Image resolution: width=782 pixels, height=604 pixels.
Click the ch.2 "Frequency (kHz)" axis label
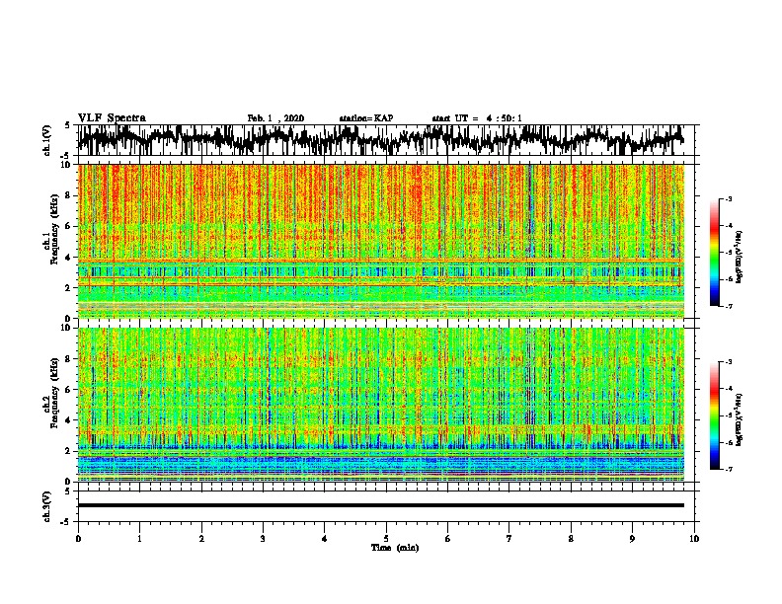54,392
